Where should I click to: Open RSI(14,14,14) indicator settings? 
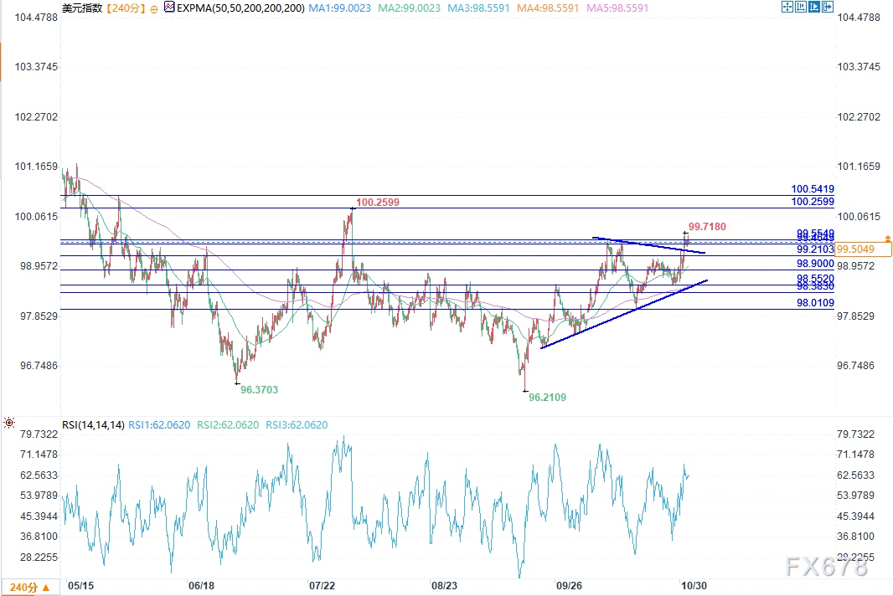93,425
